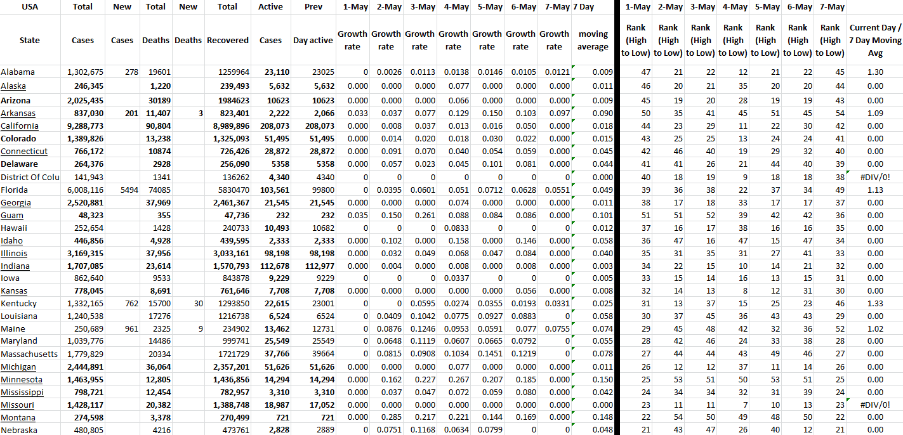This screenshot has width=903, height=435.
Task: Open the Georgia hyperlink
Action: click(16, 203)
